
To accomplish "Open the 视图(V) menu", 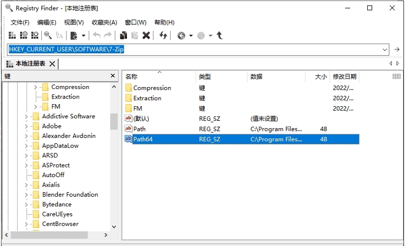I will [74, 23].
